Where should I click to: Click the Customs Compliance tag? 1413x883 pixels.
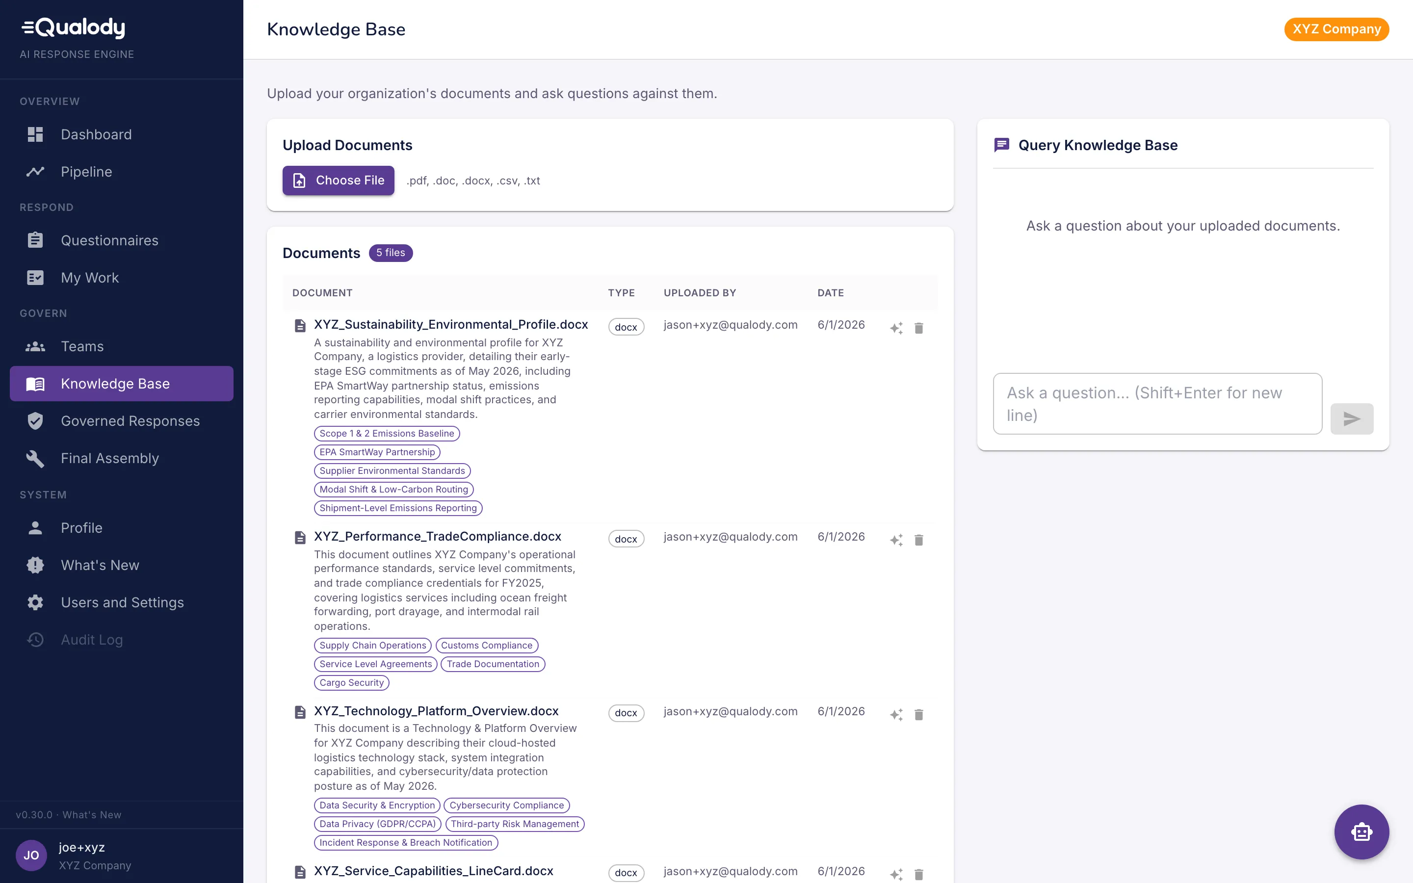point(487,645)
